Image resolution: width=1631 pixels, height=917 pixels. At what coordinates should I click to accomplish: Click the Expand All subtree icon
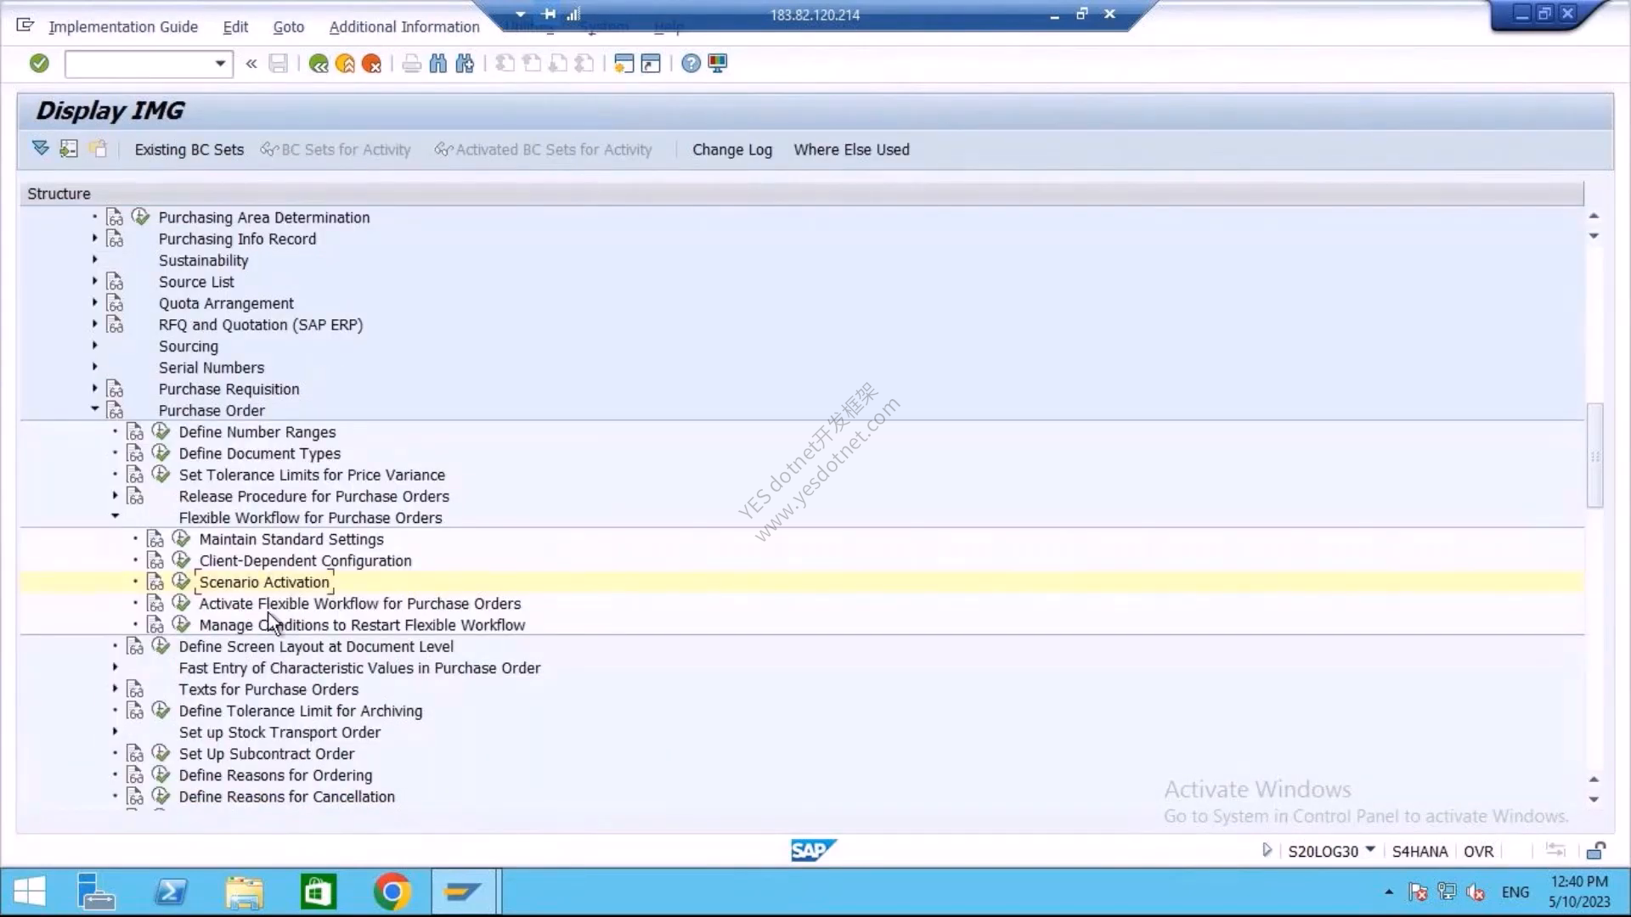point(40,149)
